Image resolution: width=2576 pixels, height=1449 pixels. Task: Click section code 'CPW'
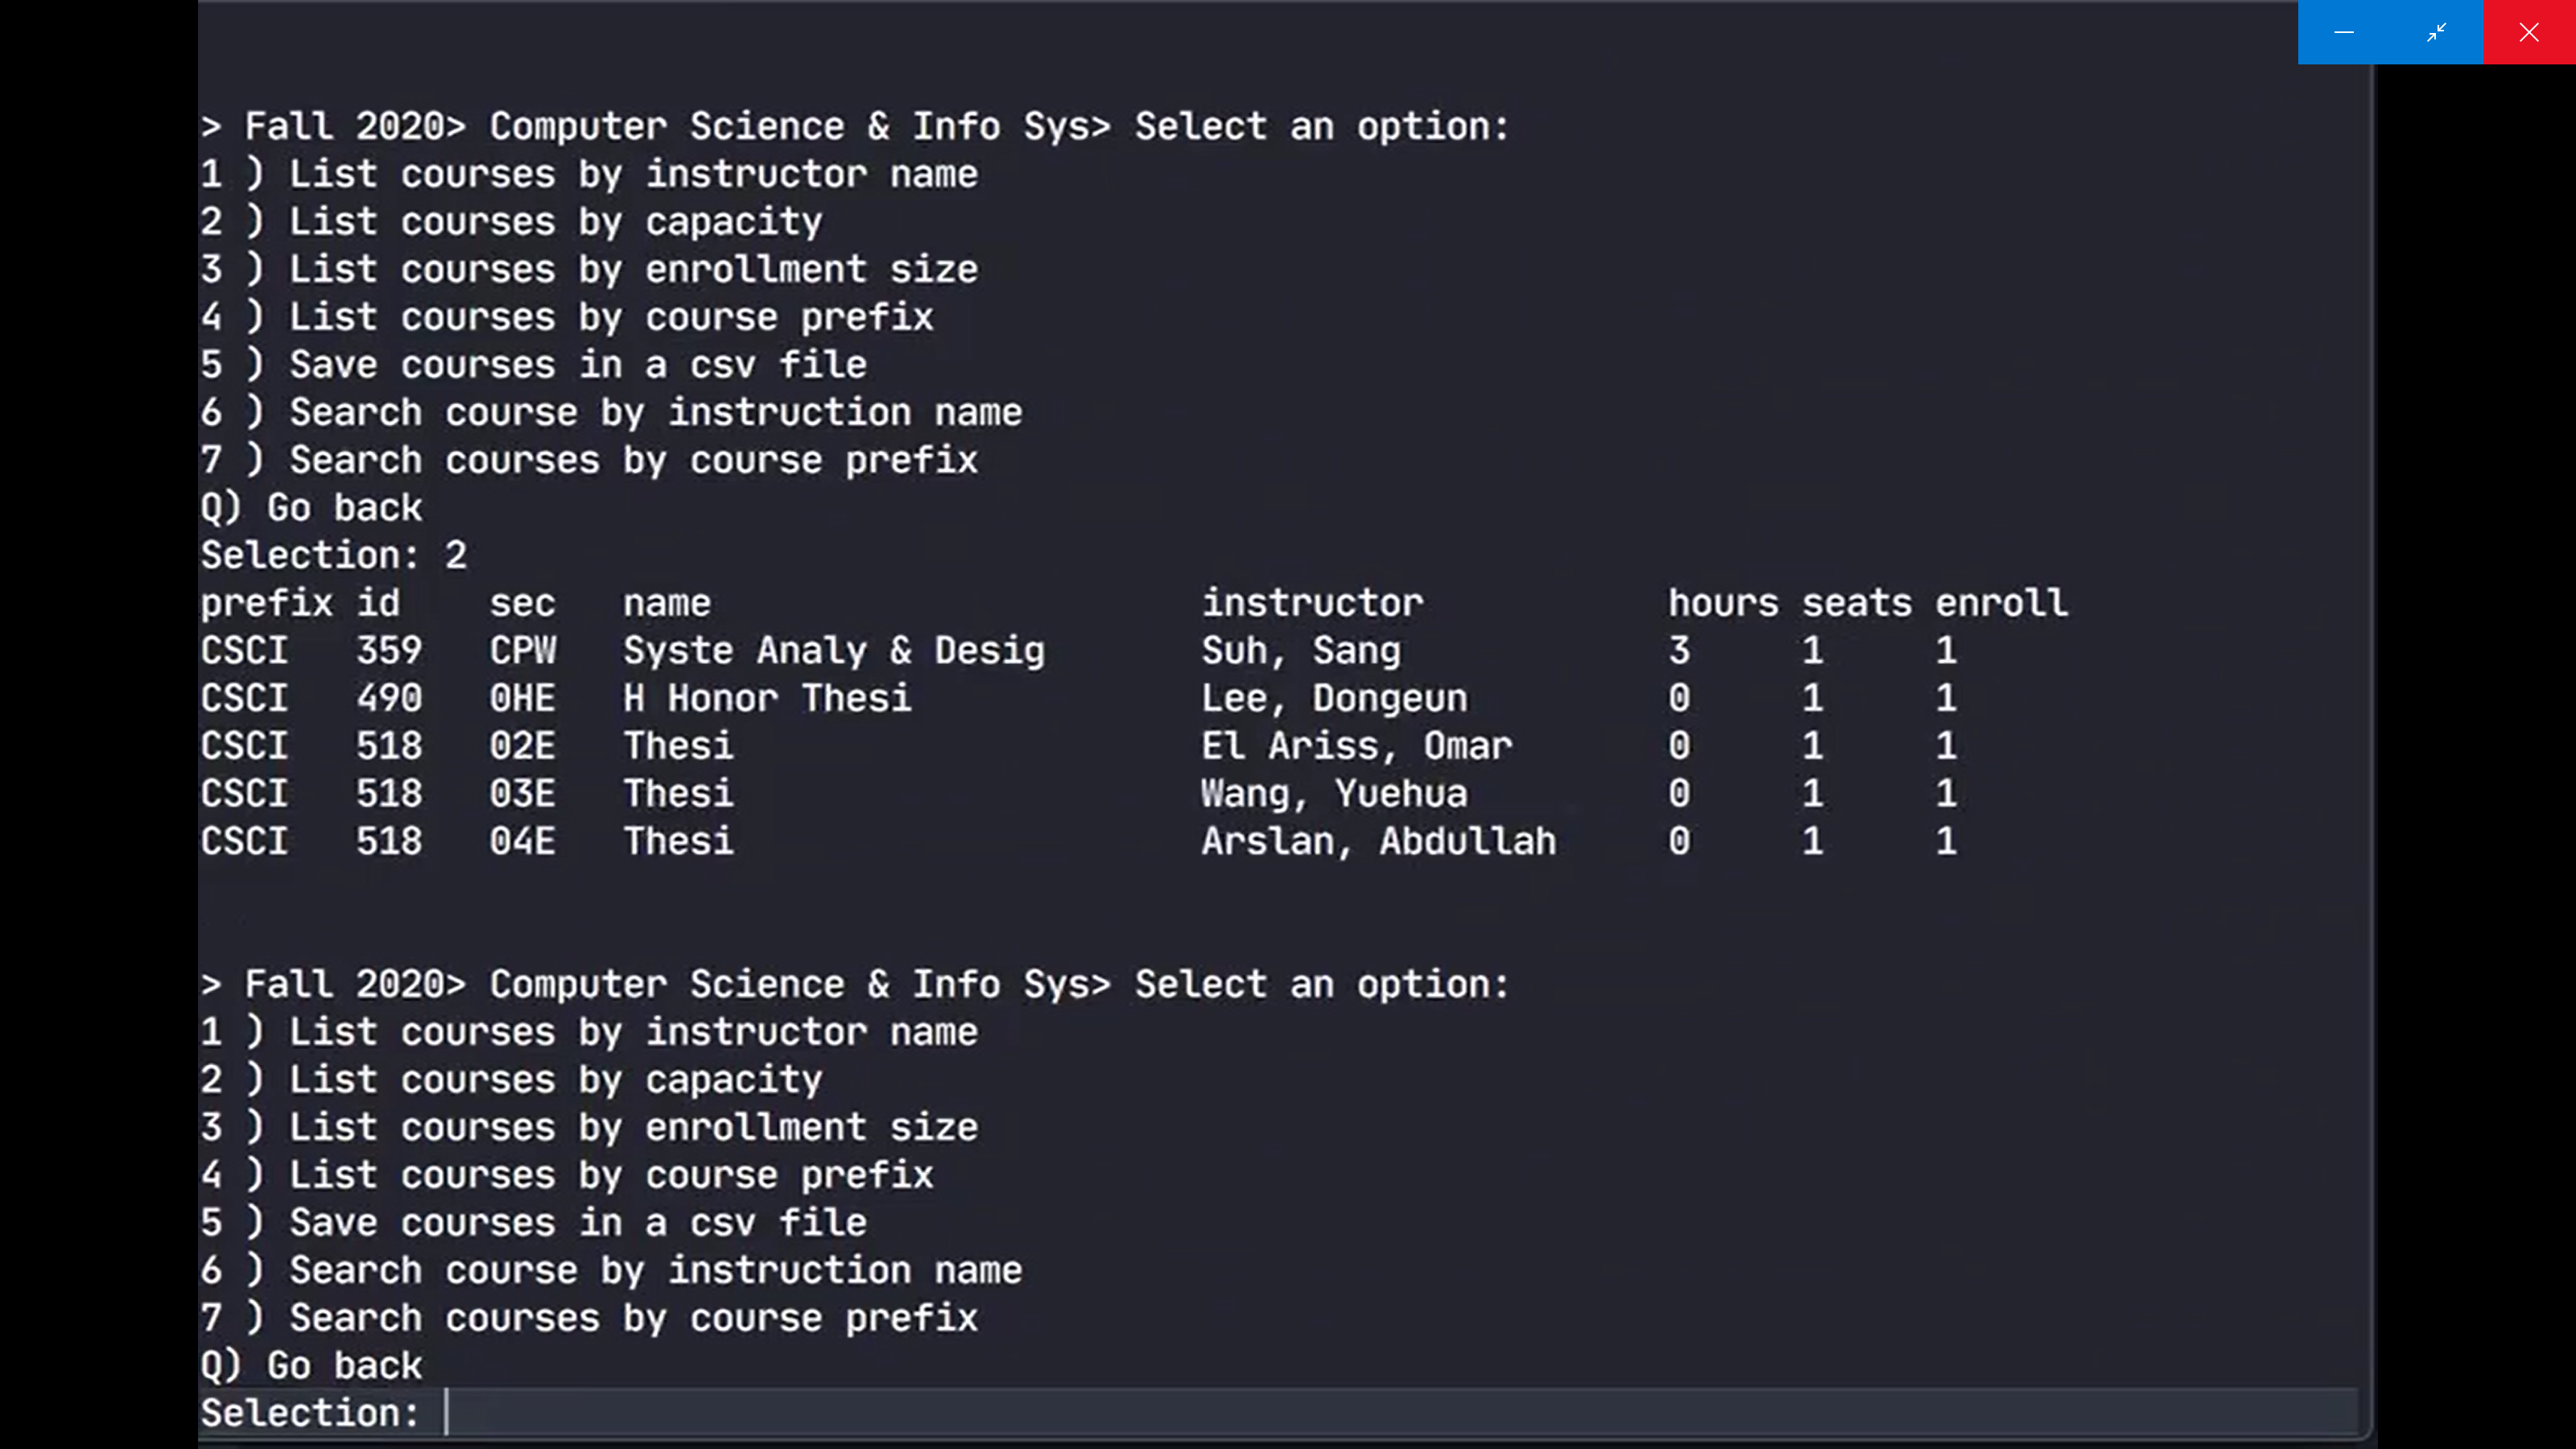pos(522,651)
